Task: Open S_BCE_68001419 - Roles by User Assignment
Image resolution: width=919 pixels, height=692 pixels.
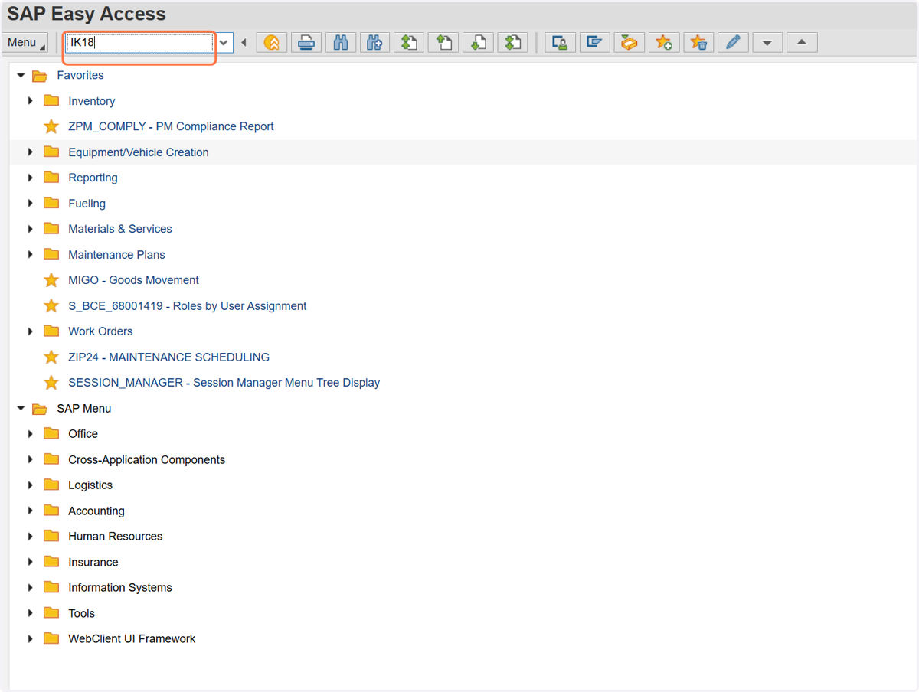Action: (188, 306)
